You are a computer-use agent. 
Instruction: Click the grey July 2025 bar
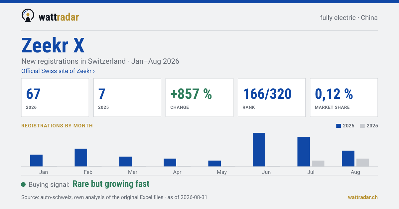(x=318, y=164)
